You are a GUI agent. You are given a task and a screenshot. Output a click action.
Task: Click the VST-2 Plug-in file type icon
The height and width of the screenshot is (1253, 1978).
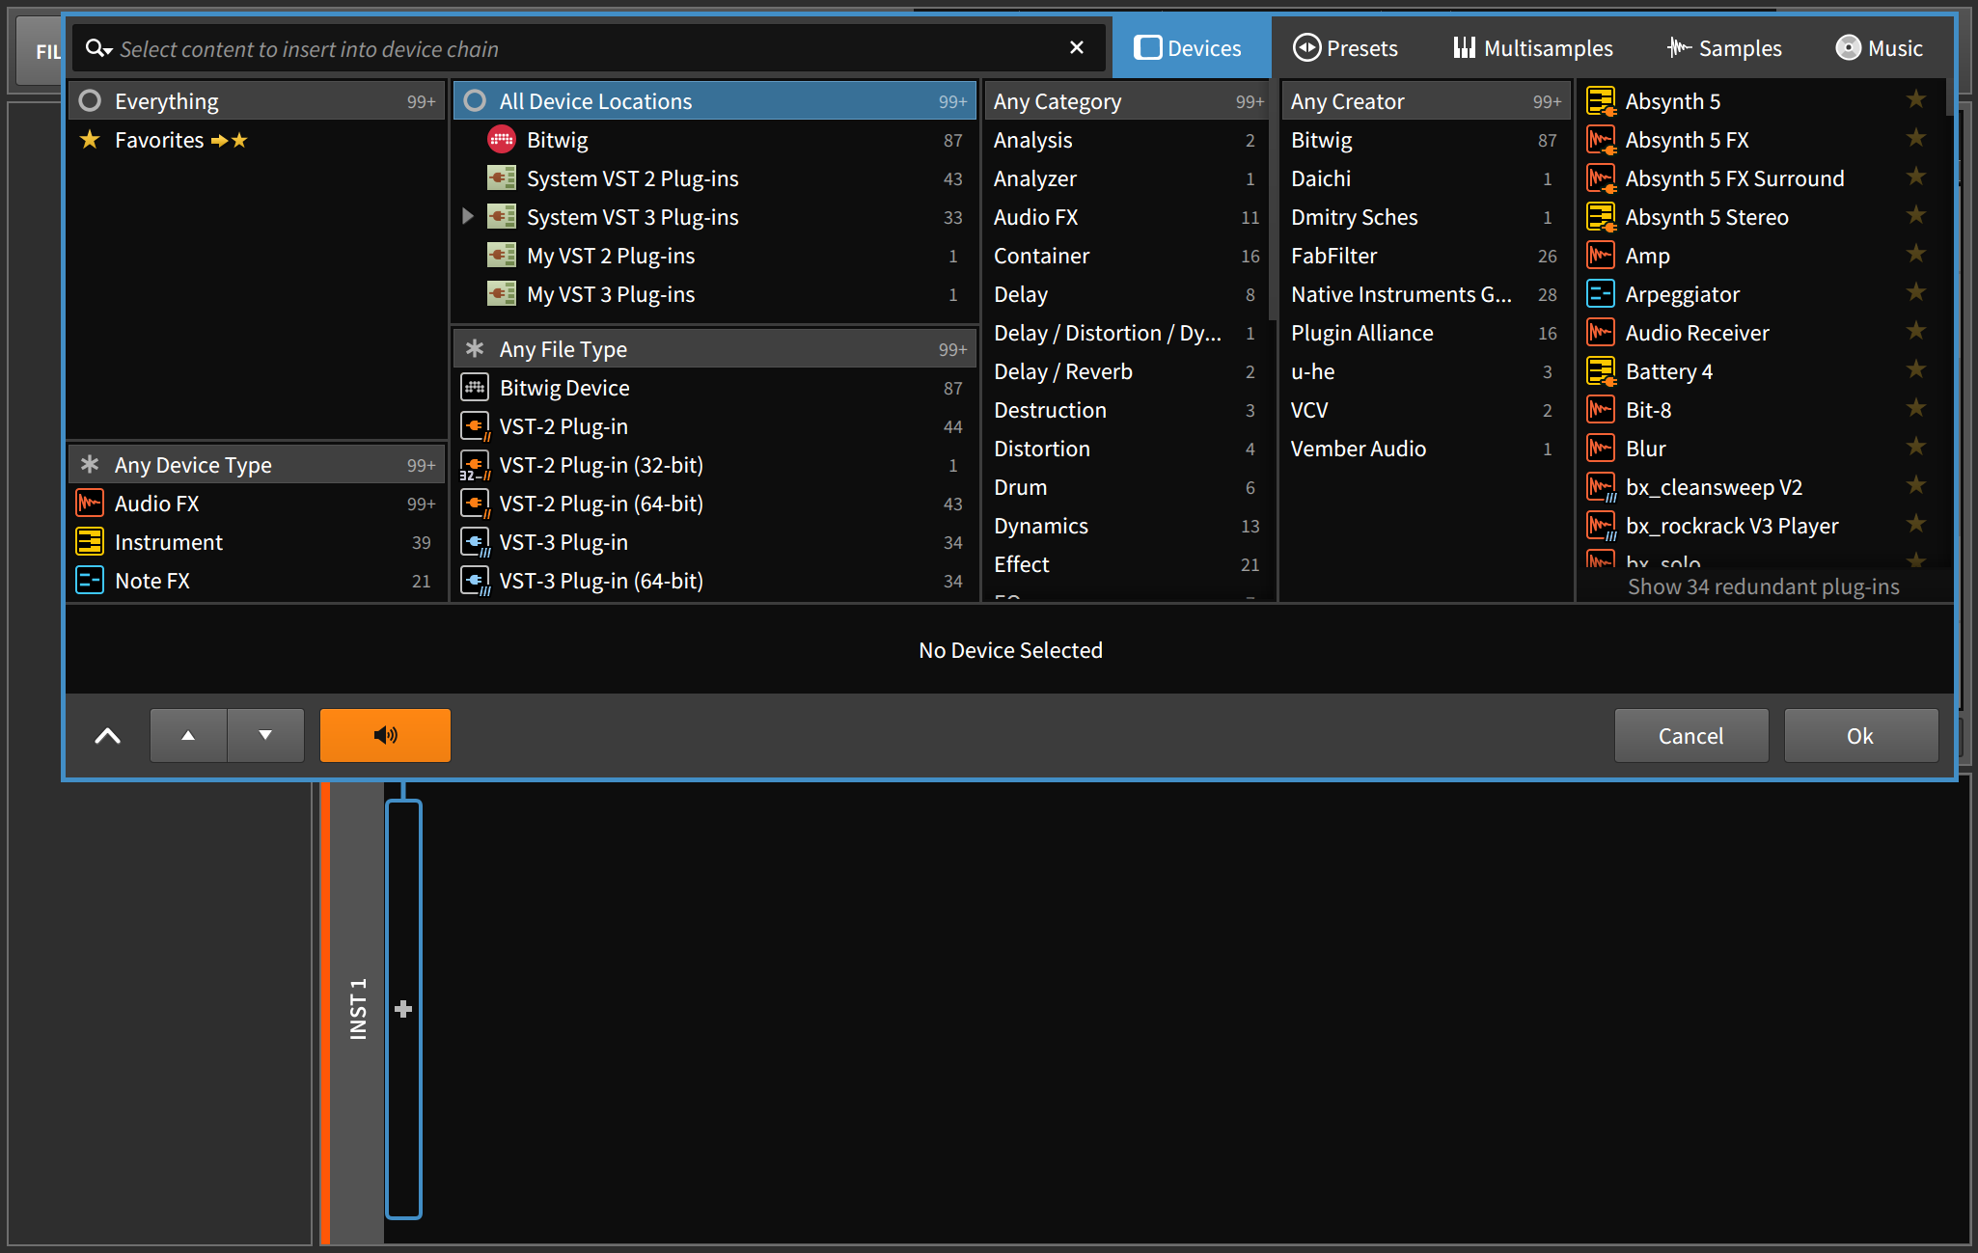[474, 425]
